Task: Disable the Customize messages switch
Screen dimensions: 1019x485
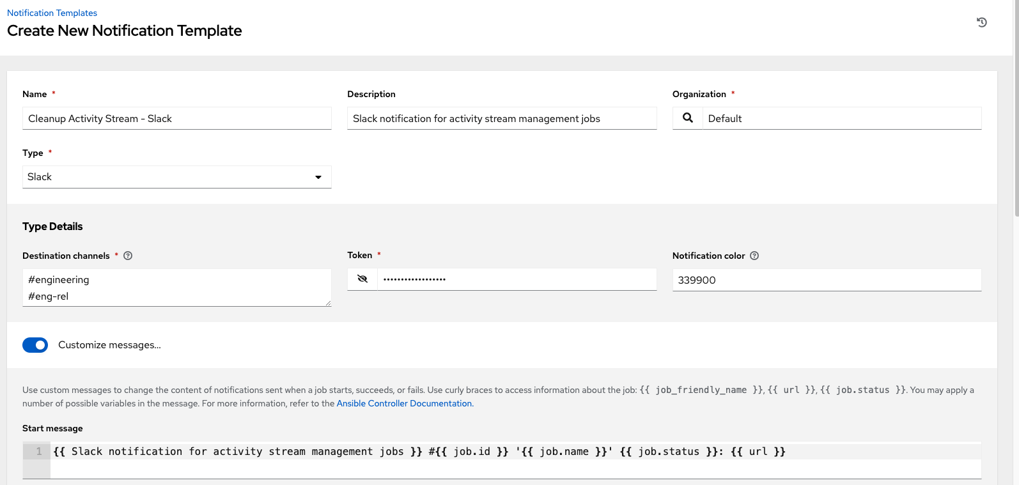Action: (35, 345)
